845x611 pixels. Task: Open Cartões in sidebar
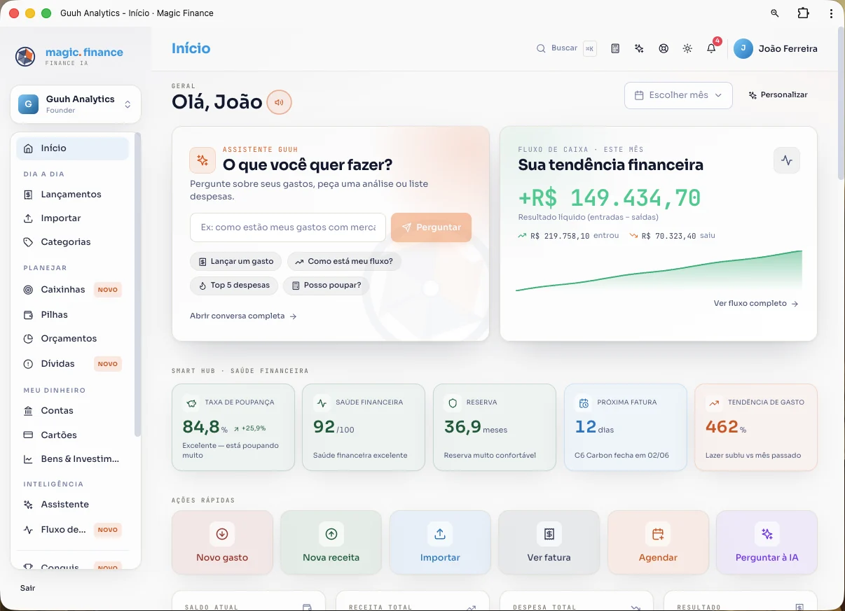click(x=73, y=435)
